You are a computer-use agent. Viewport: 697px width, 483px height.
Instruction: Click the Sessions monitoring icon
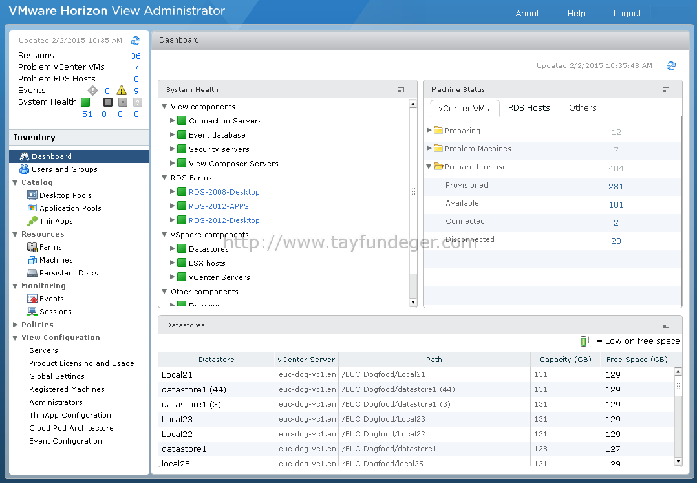click(32, 312)
